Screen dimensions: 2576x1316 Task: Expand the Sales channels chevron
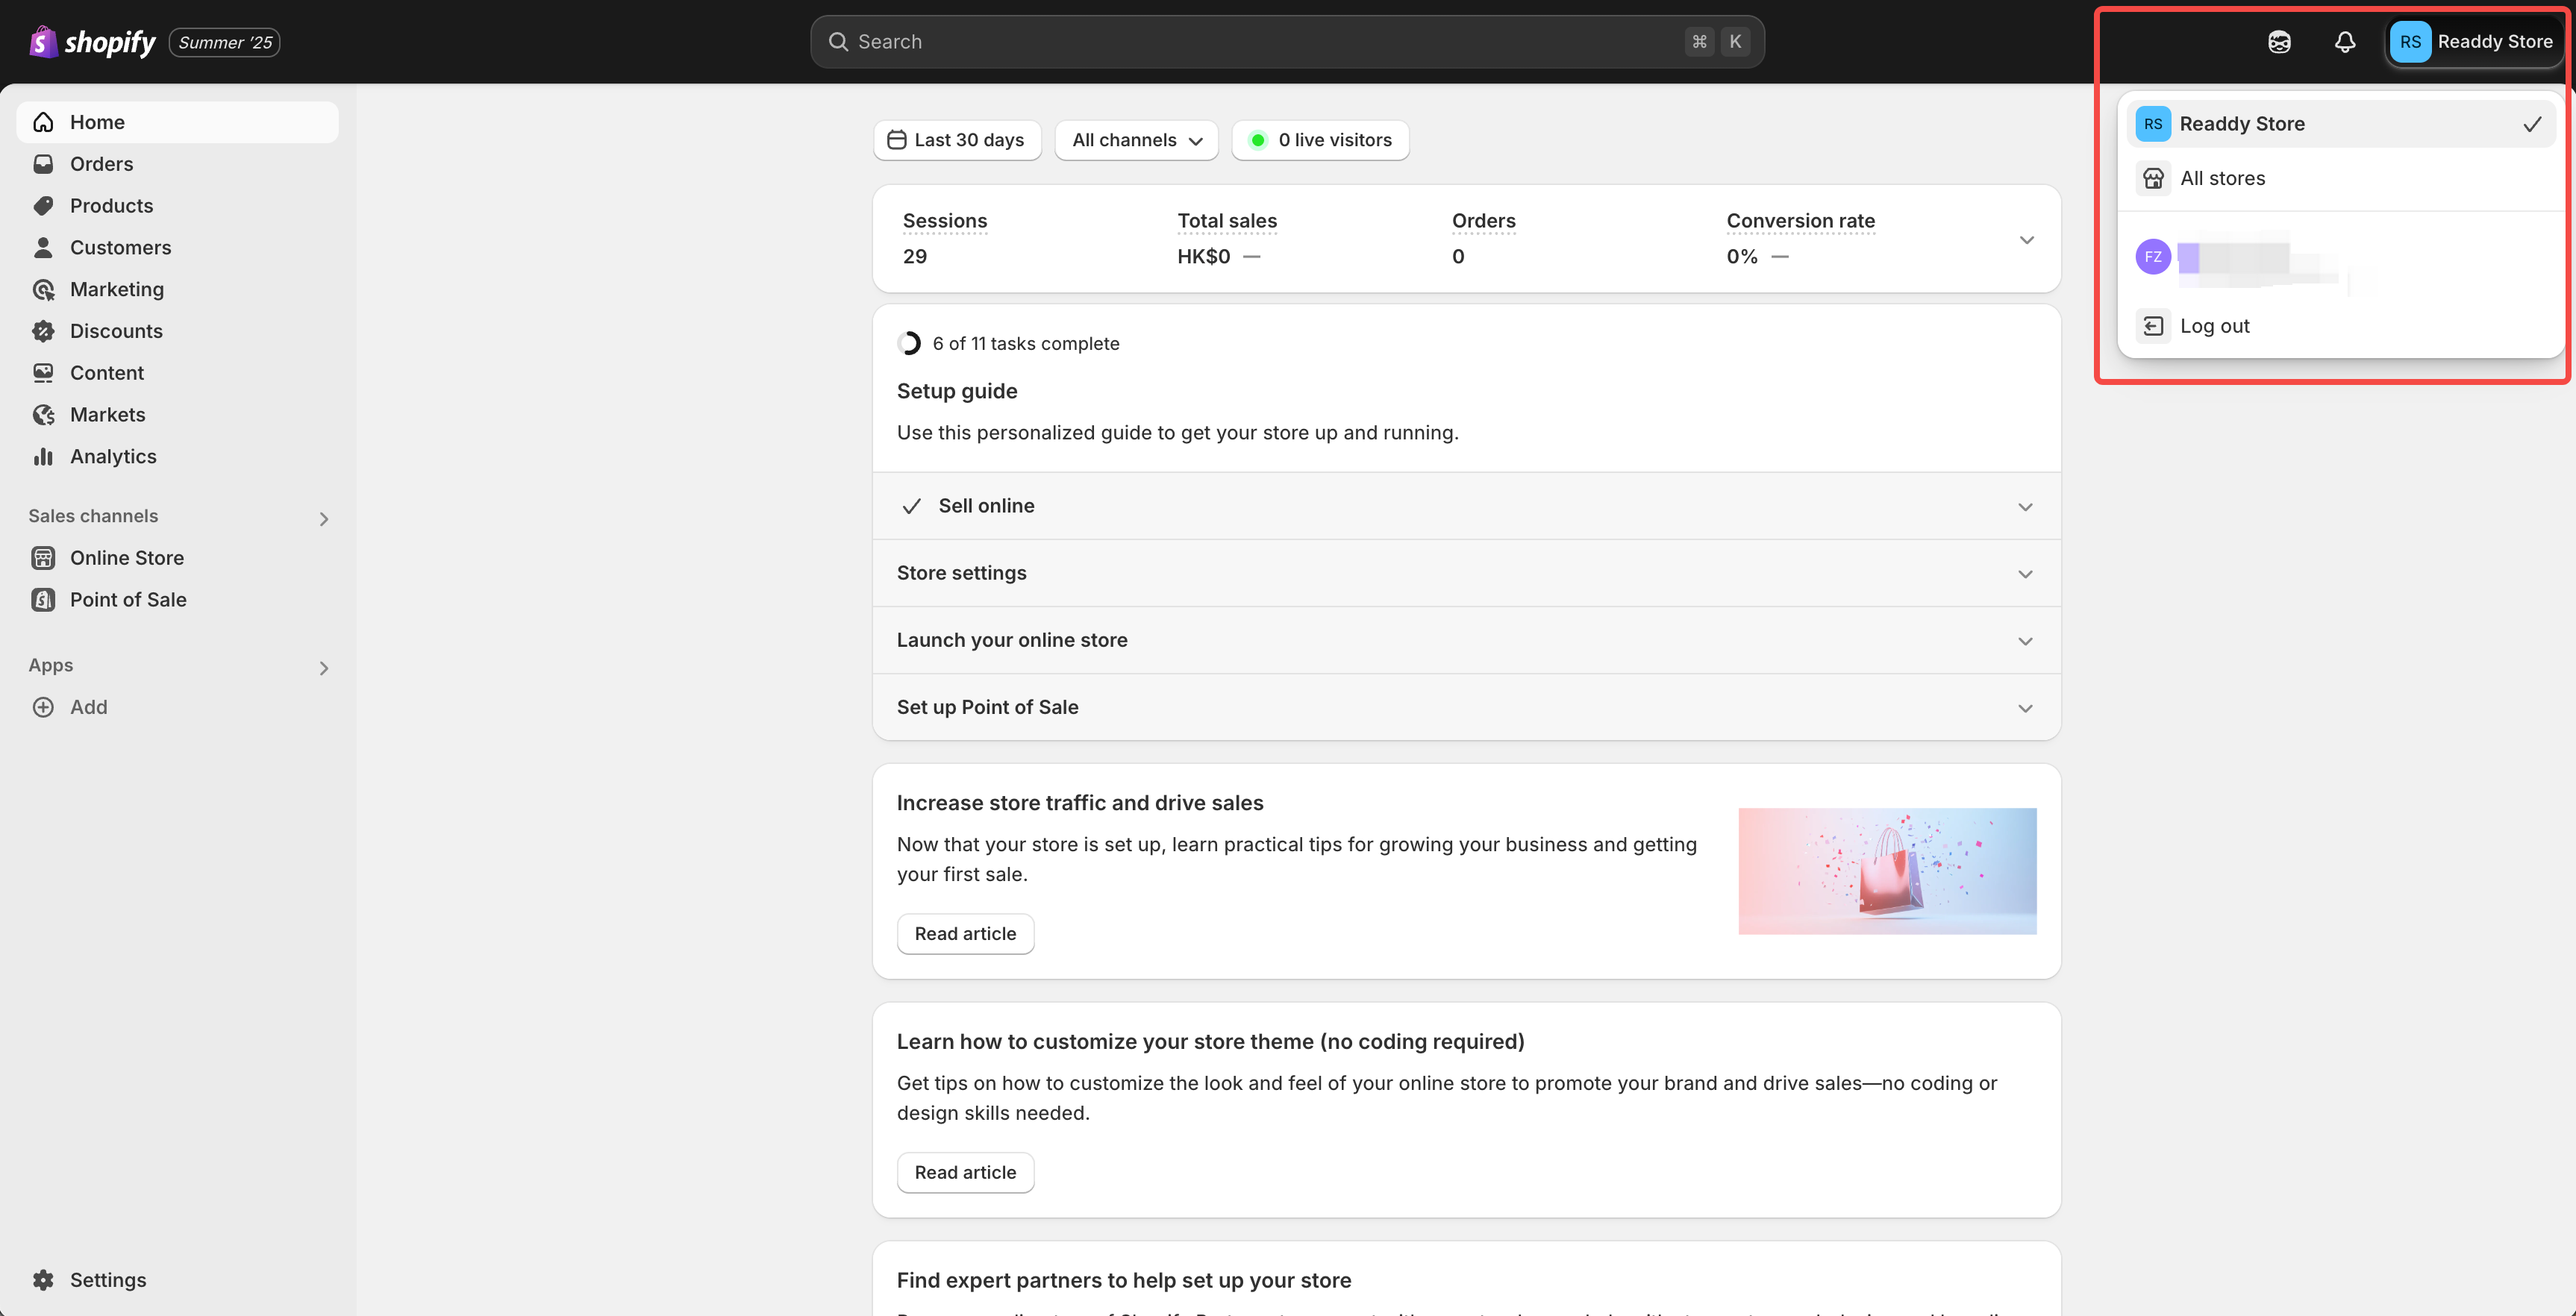pyautogui.click(x=323, y=518)
